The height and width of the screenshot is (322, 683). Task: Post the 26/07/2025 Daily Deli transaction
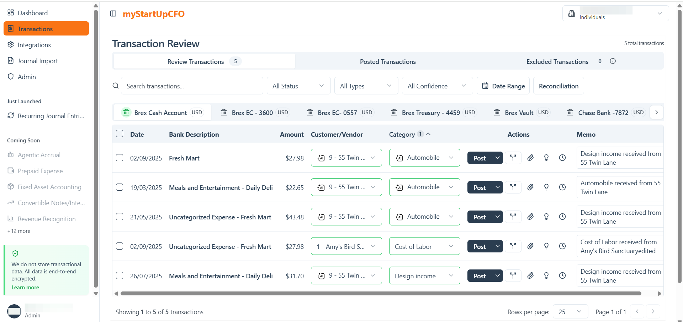(x=480, y=275)
